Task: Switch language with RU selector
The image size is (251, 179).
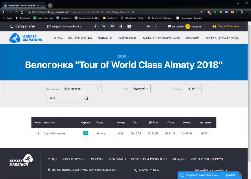Action: point(150,26)
